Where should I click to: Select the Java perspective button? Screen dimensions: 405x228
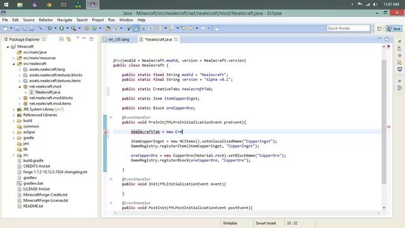[x=394, y=28]
